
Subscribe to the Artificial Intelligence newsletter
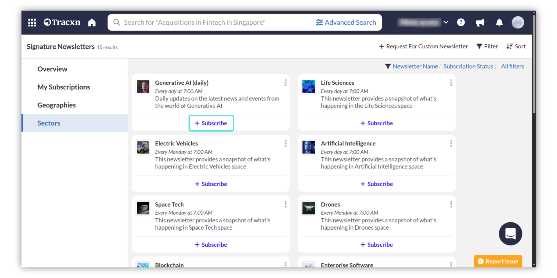pos(377,184)
